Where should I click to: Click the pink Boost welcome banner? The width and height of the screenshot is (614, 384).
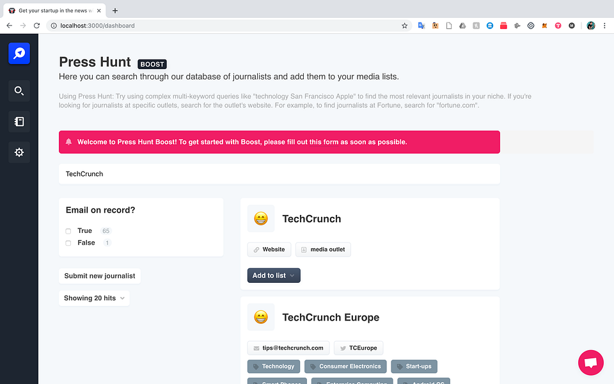point(279,142)
